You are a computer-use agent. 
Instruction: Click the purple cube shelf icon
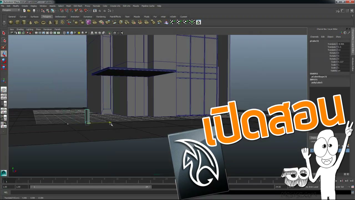[x=88, y=22]
